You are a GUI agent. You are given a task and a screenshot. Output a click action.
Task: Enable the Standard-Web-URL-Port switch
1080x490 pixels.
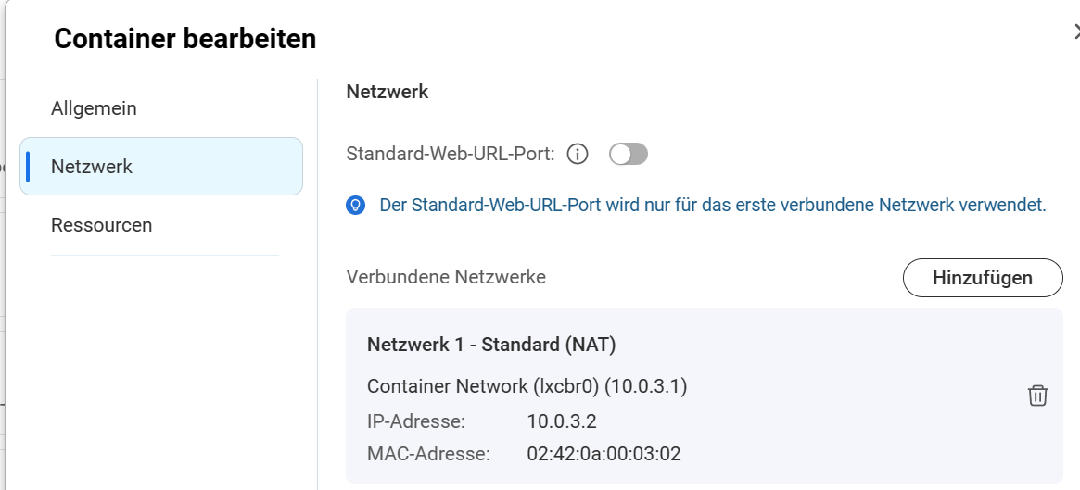click(629, 155)
